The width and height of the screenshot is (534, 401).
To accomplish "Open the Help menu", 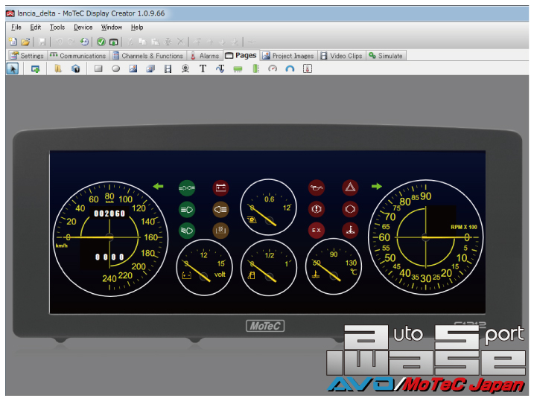I will pos(137,28).
